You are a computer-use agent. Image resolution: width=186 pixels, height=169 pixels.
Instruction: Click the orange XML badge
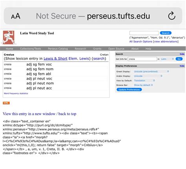coord(6,103)
